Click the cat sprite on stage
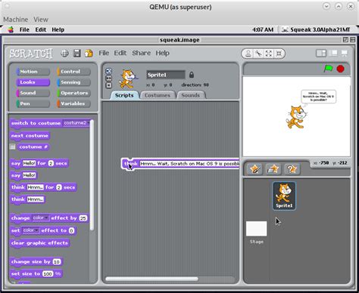The height and width of the screenshot is (293, 359). pos(296,117)
